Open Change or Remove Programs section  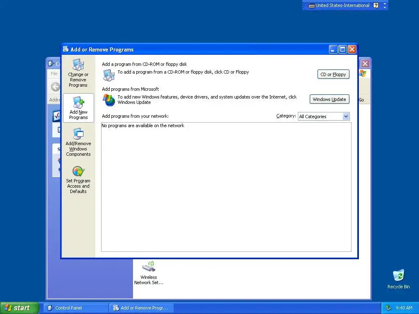click(78, 73)
